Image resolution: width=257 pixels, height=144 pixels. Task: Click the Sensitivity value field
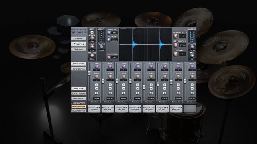pyautogui.click(x=182, y=36)
